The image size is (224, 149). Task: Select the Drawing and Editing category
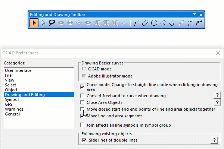tap(39, 95)
